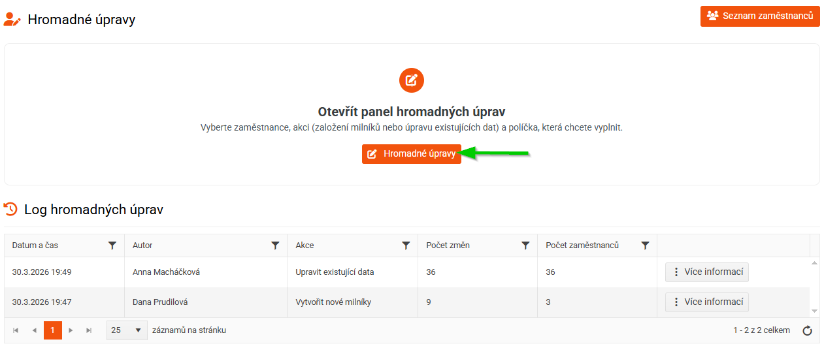Click the orange Hromadné úpravy button
This screenshot has width=824, height=348.
pyautogui.click(x=412, y=154)
